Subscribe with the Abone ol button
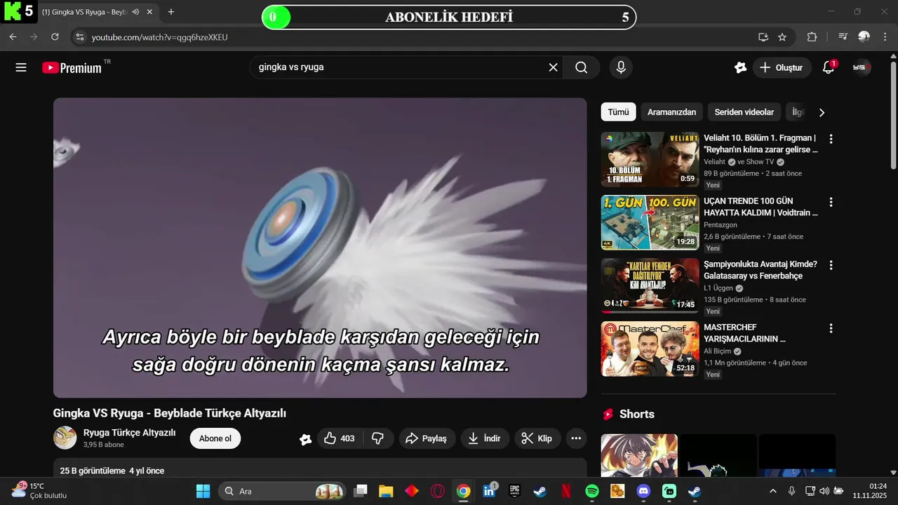This screenshot has width=898, height=505. tap(215, 438)
